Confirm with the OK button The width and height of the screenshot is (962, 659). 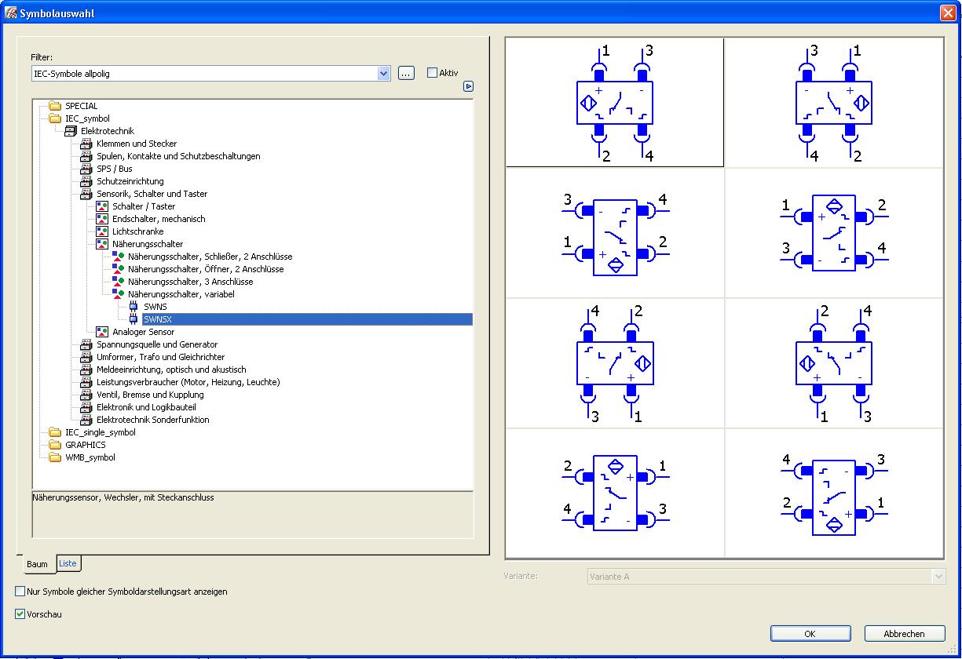click(810, 634)
